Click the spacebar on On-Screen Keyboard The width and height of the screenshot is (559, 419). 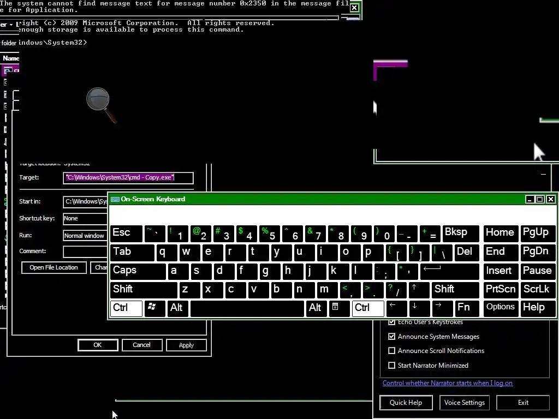247,308
